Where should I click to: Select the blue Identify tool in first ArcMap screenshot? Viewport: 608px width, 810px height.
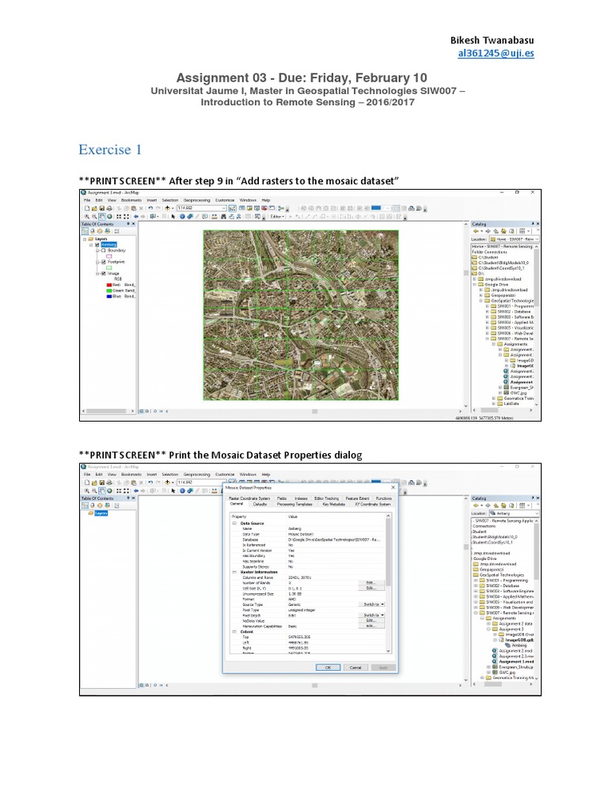pyautogui.click(x=182, y=217)
